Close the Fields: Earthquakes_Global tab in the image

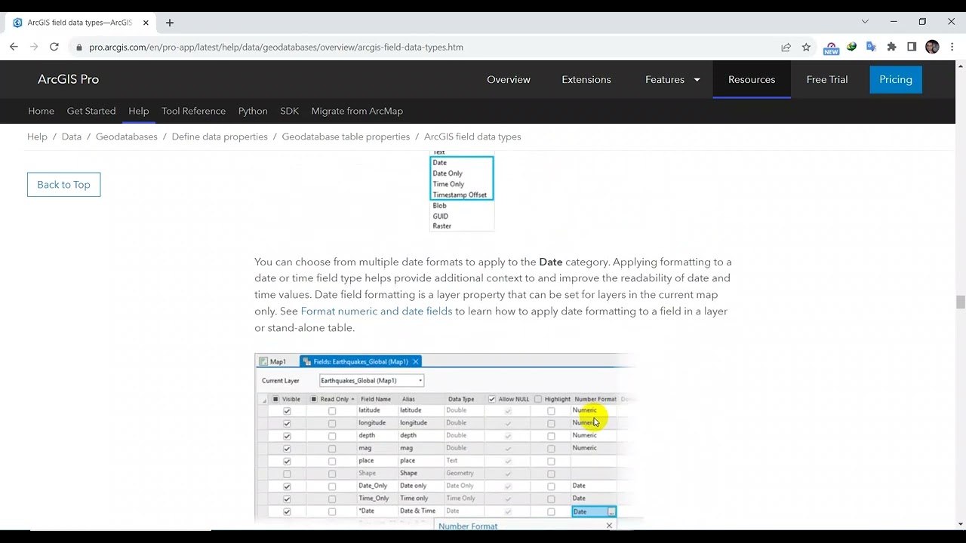(x=415, y=361)
